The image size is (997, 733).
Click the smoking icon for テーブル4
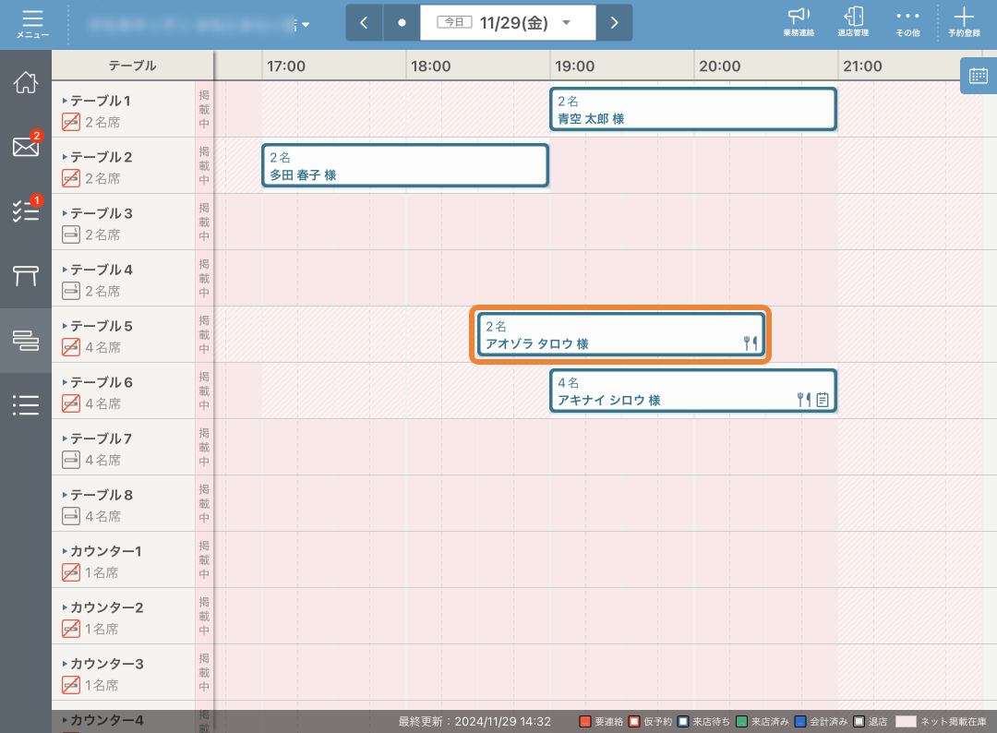pos(71,291)
